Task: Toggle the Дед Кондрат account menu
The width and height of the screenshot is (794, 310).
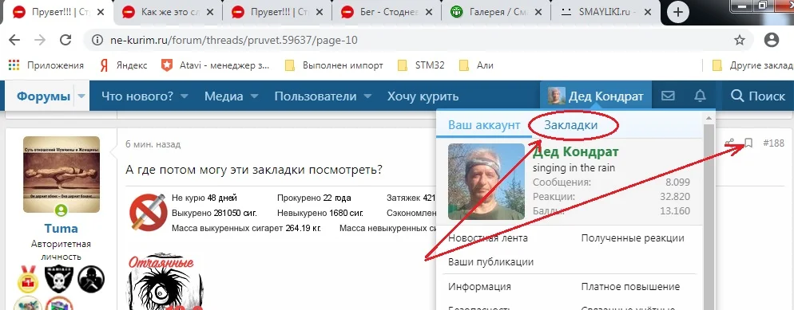Action: (x=596, y=96)
